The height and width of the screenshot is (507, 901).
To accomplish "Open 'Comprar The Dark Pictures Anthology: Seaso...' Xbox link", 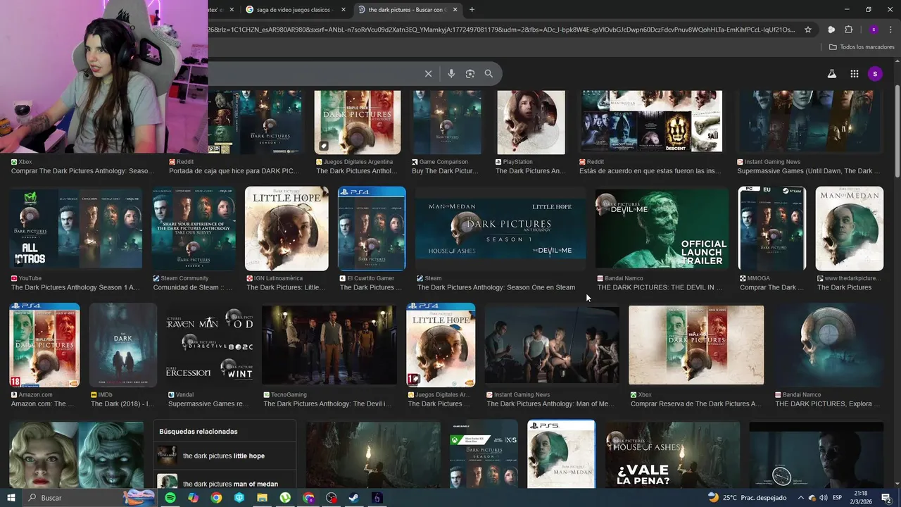I will (82, 171).
